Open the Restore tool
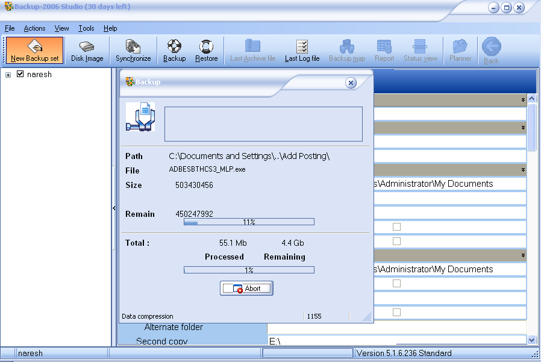Viewport: 541px width, 362px height. (x=206, y=51)
